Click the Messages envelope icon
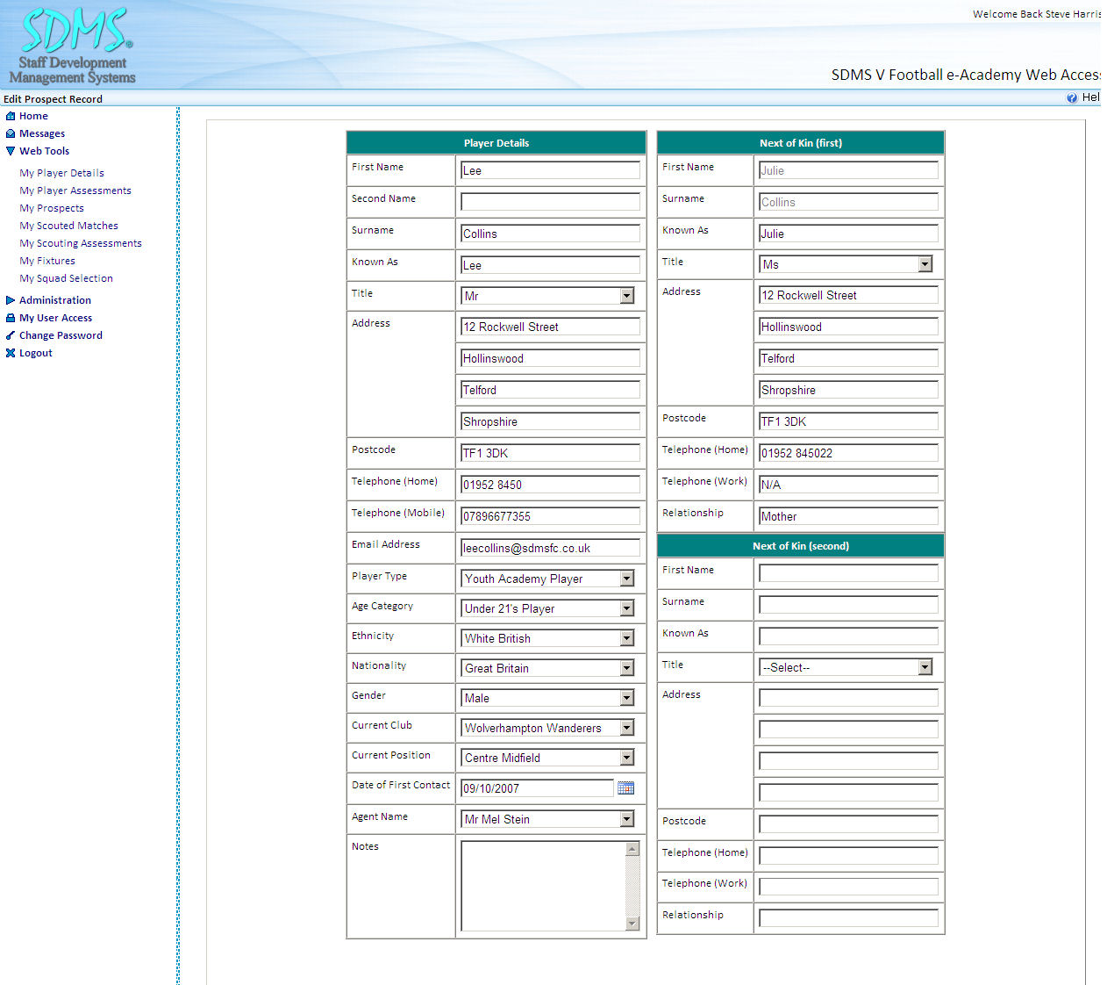The width and height of the screenshot is (1107, 985). pos(11,133)
